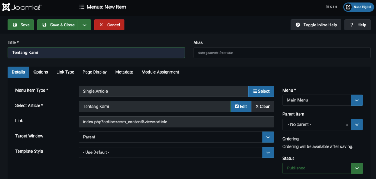Switch to the Metadata tab
Screen dimensions: 376x179
(x=124, y=72)
